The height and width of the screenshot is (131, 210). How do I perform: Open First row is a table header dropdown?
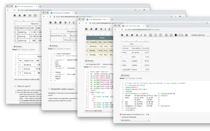coord(99,111)
